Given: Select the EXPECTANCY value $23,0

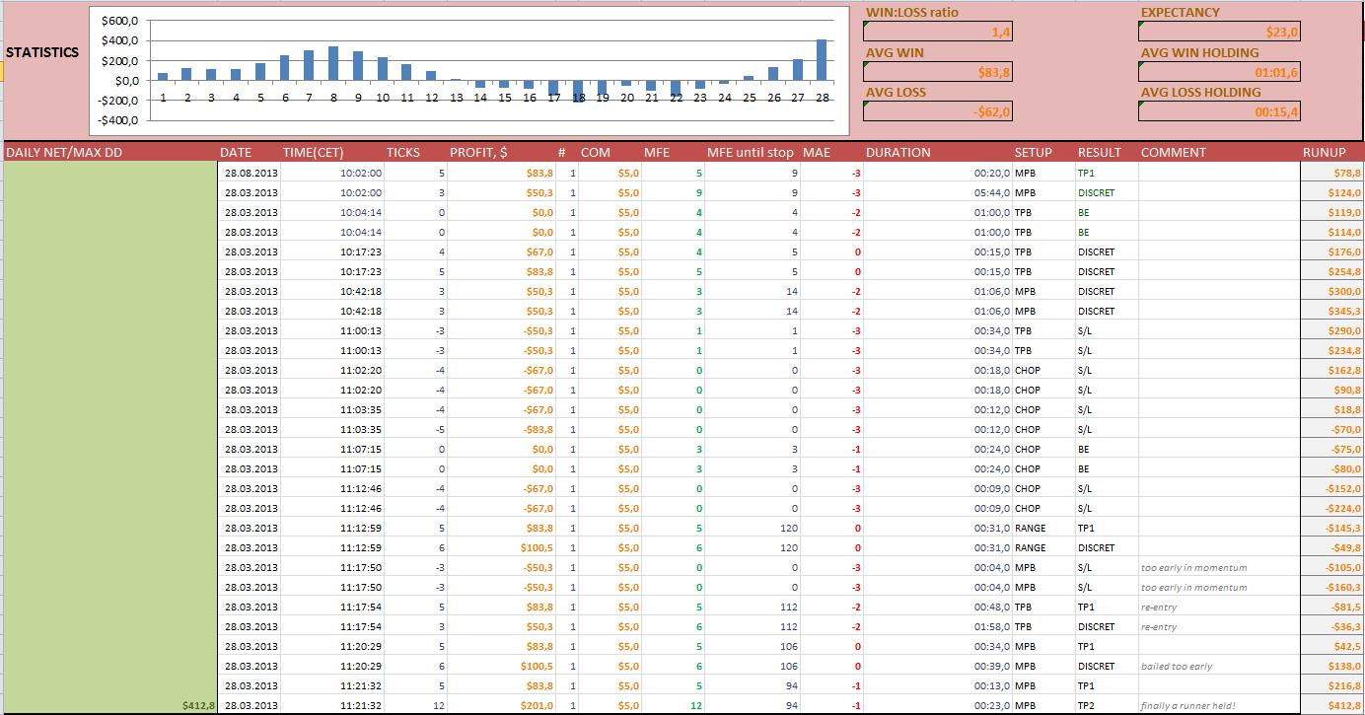Looking at the screenshot, I should pyautogui.click(x=1219, y=33).
